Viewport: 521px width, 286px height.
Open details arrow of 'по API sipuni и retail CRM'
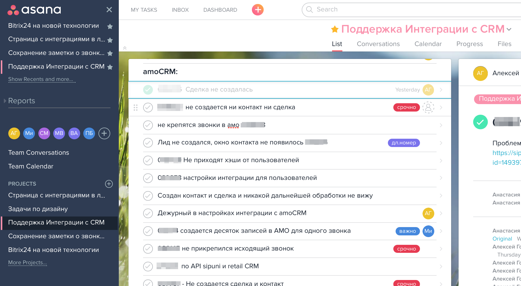tap(441, 266)
